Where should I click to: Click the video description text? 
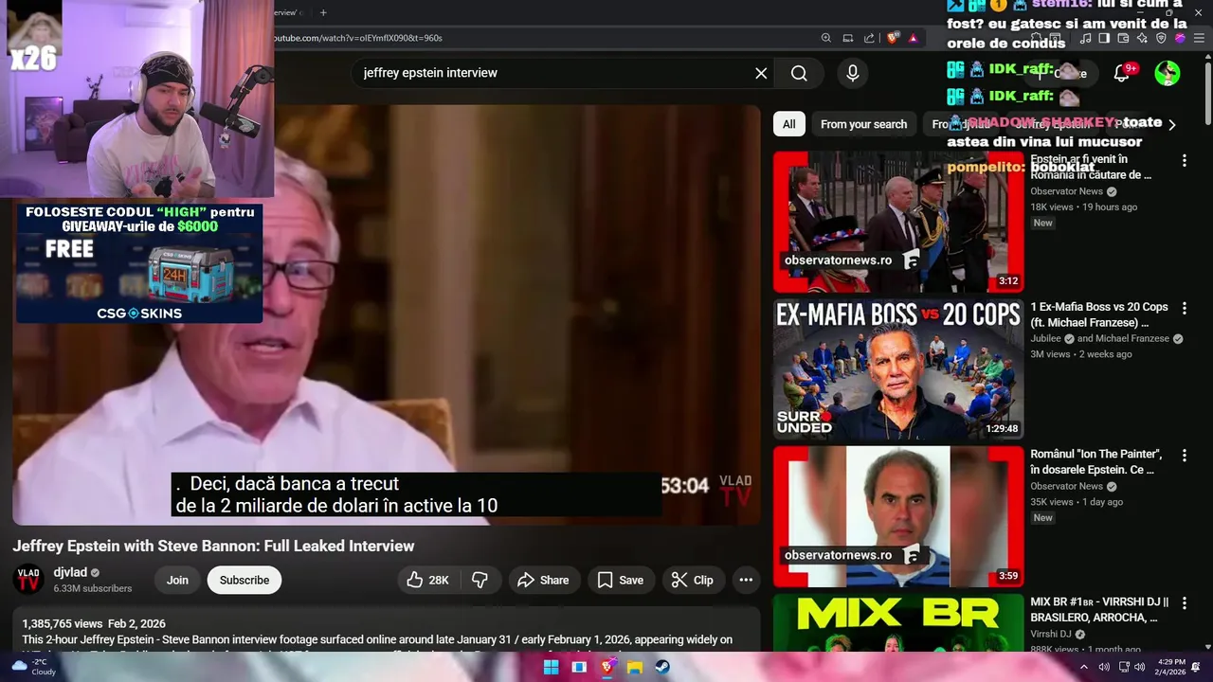coord(377,640)
